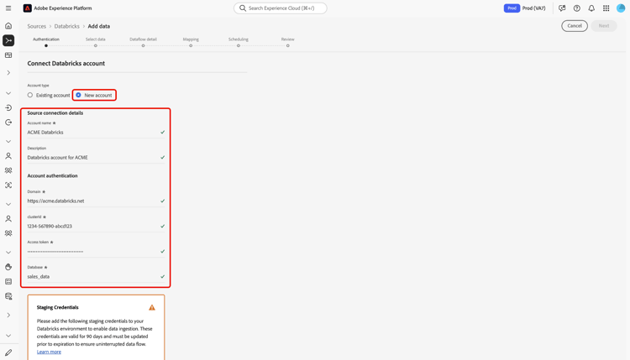Open the apps grid switcher
630x360 pixels.
(606, 8)
